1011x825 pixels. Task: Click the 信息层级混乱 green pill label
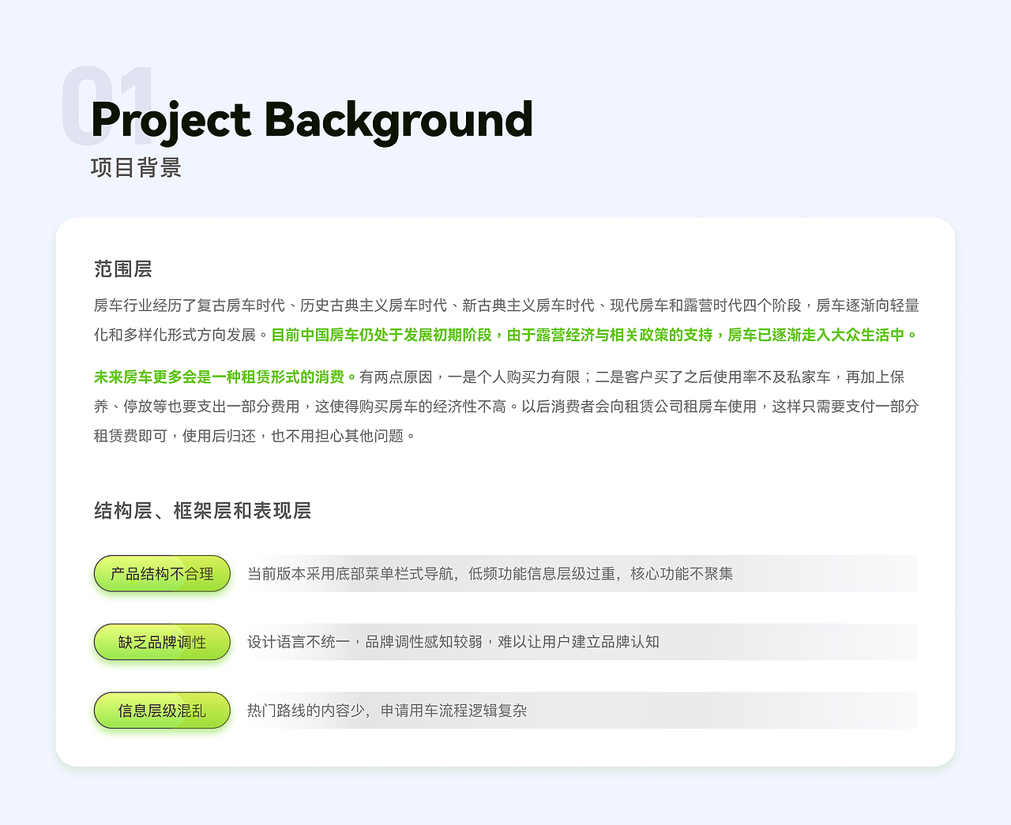(162, 711)
